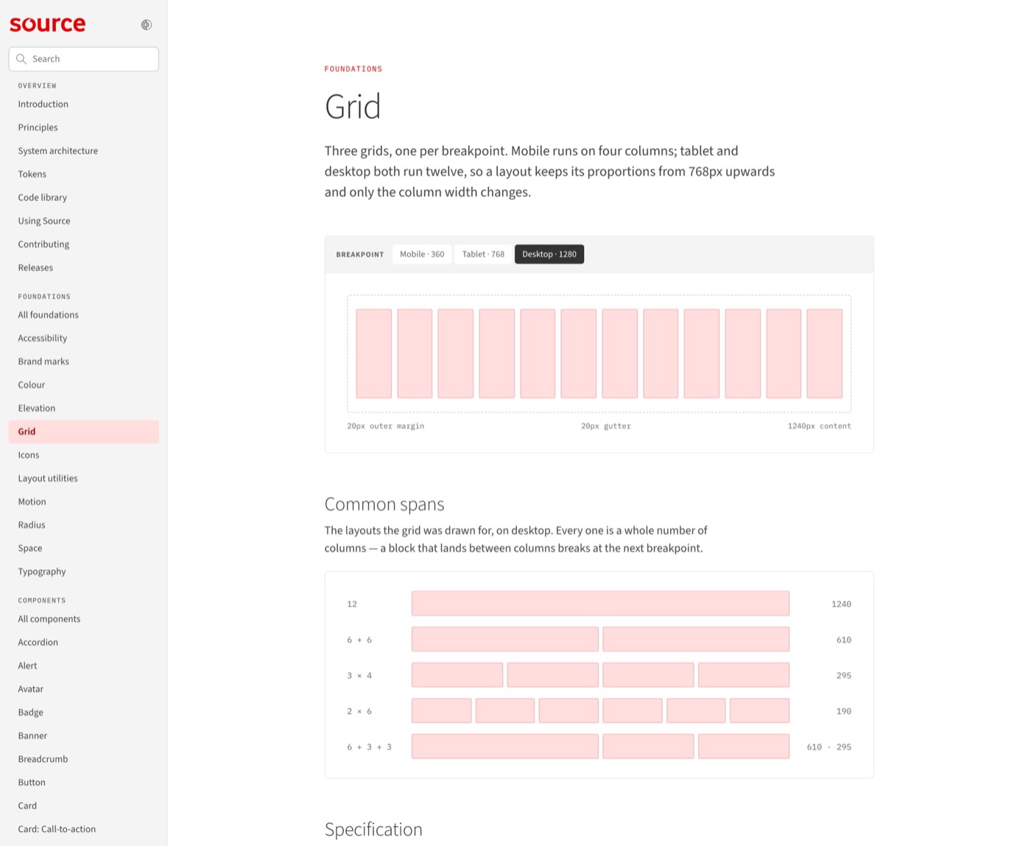Image resolution: width=1031 pixels, height=846 pixels.
Task: Navigate to Colour
Action: [84, 385]
